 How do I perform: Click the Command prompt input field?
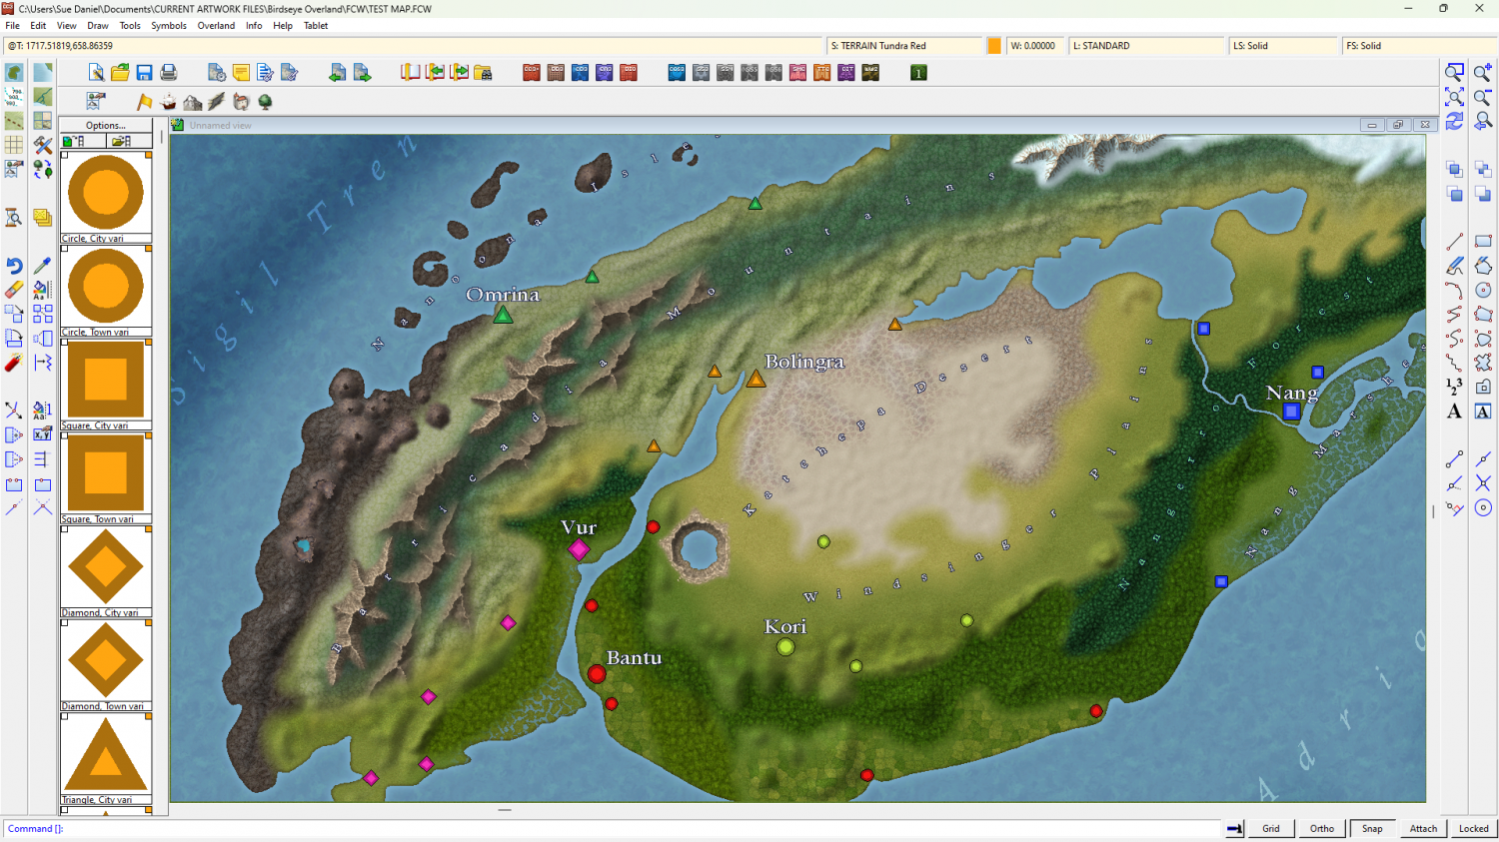tap(615, 828)
